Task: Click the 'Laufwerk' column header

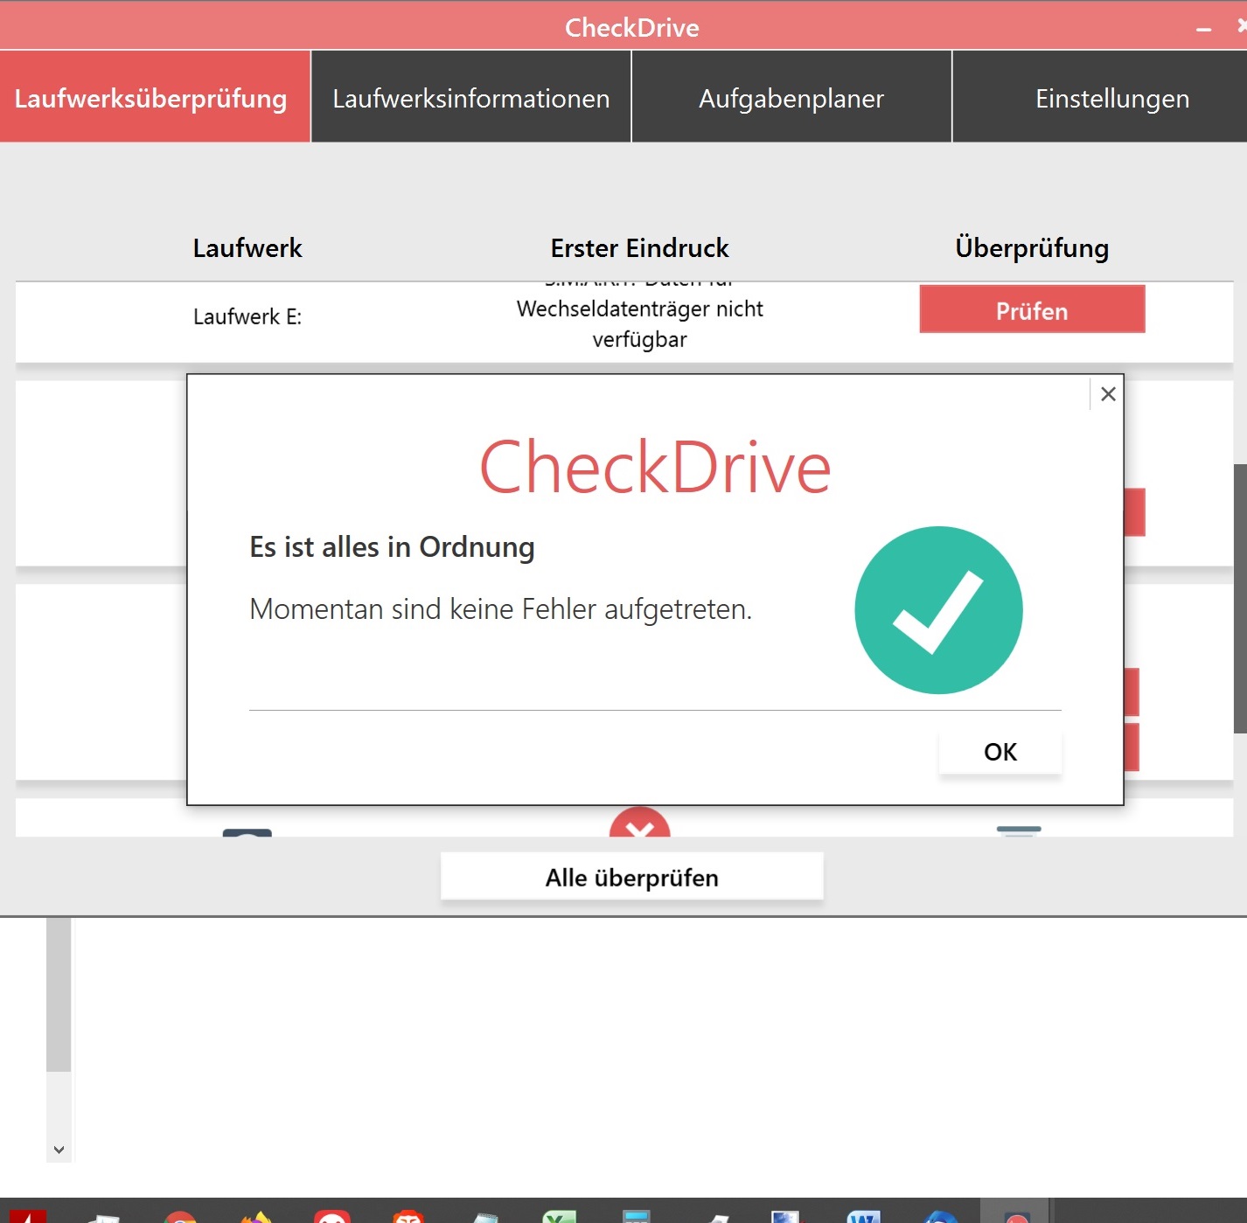Action: (247, 248)
